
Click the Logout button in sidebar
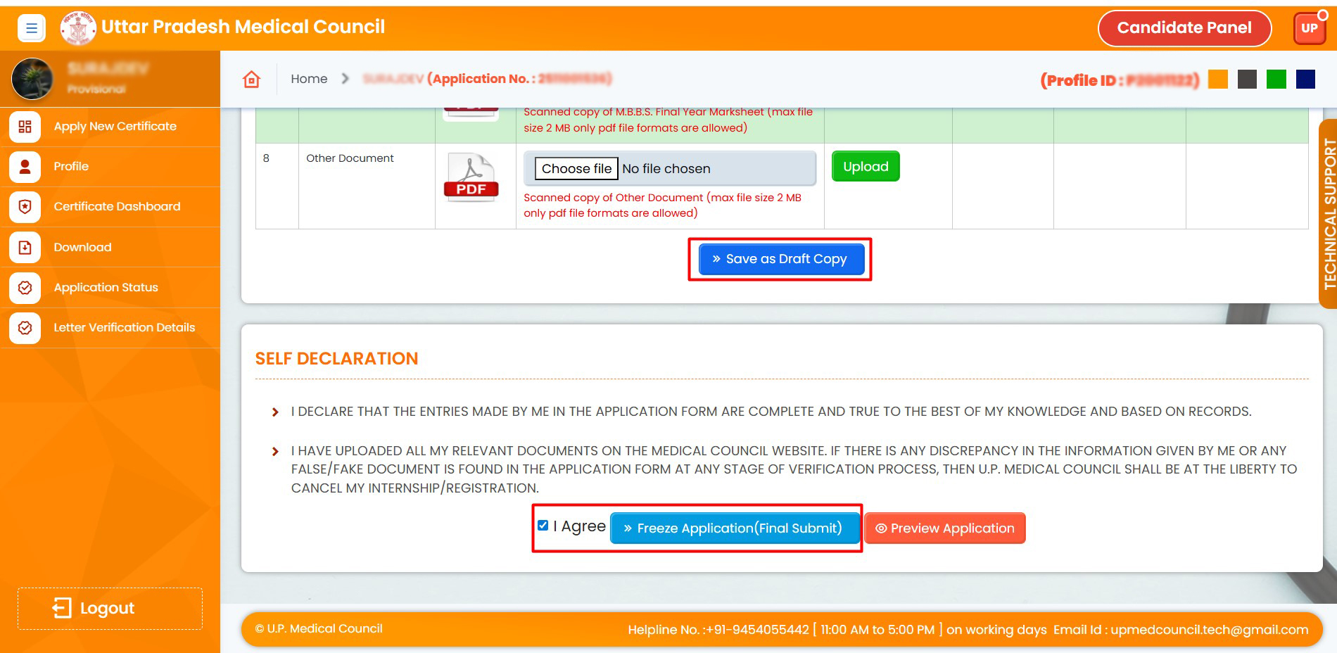point(110,608)
